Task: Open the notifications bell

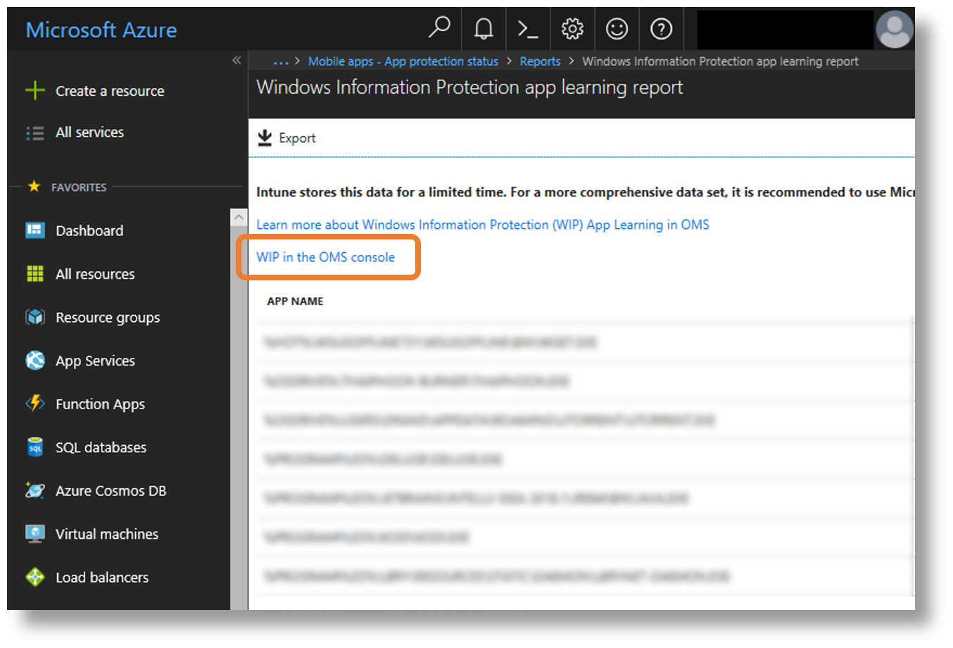Action: tap(484, 29)
